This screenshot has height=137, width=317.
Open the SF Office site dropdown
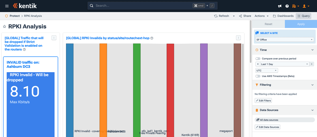click(x=285, y=40)
